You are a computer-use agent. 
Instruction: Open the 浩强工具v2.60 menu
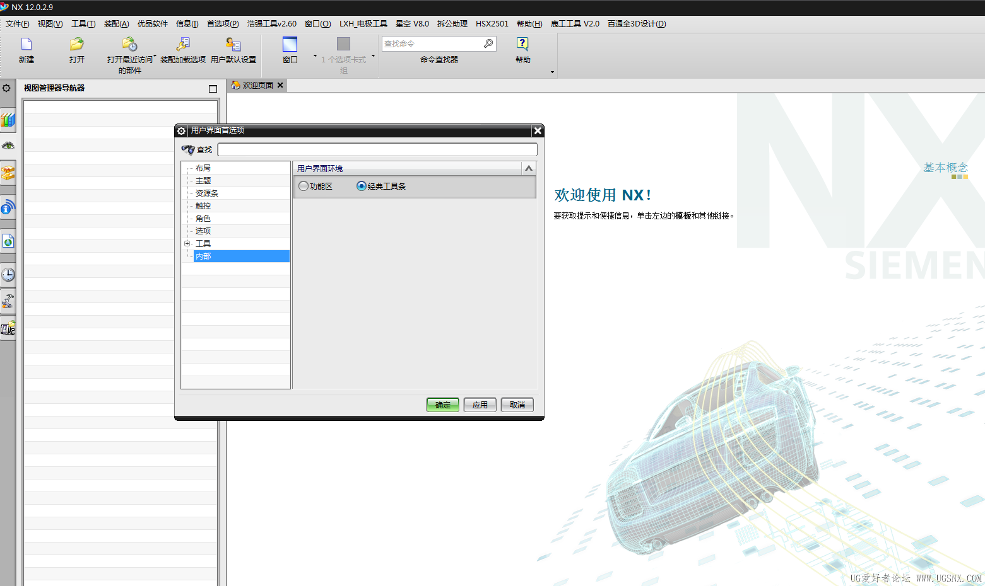[272, 24]
